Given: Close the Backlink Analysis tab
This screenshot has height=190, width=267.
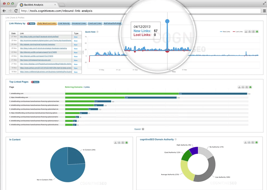Looking at the screenshot, I should click(55, 5).
